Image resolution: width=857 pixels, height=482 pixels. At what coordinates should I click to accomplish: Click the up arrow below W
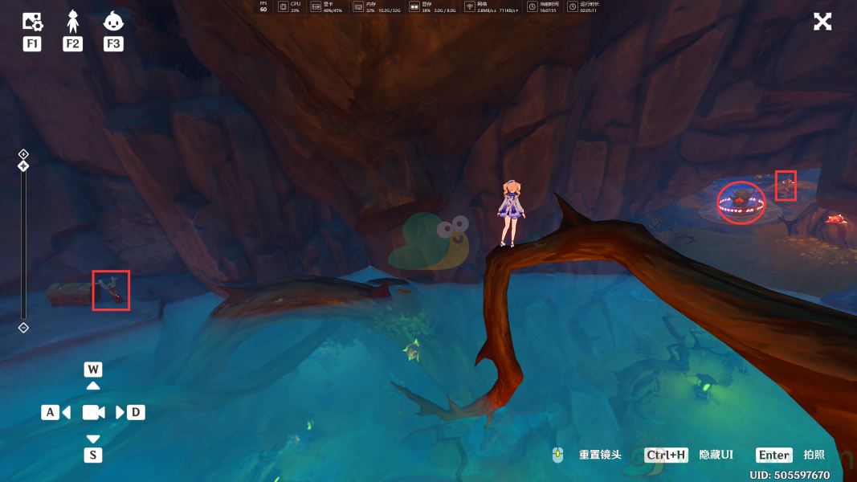click(93, 386)
